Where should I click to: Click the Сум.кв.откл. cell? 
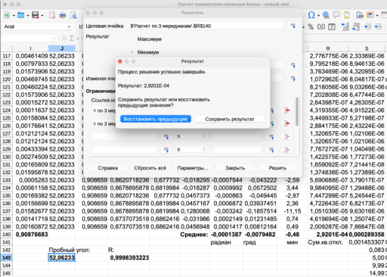pyautogui.click(x=328, y=242)
